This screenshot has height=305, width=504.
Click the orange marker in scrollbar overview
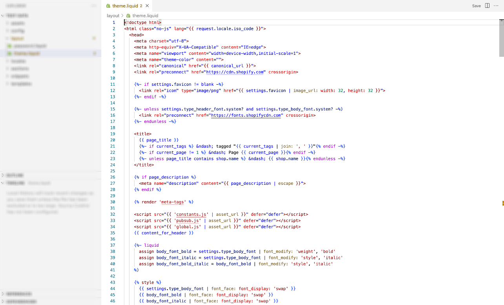point(503,203)
